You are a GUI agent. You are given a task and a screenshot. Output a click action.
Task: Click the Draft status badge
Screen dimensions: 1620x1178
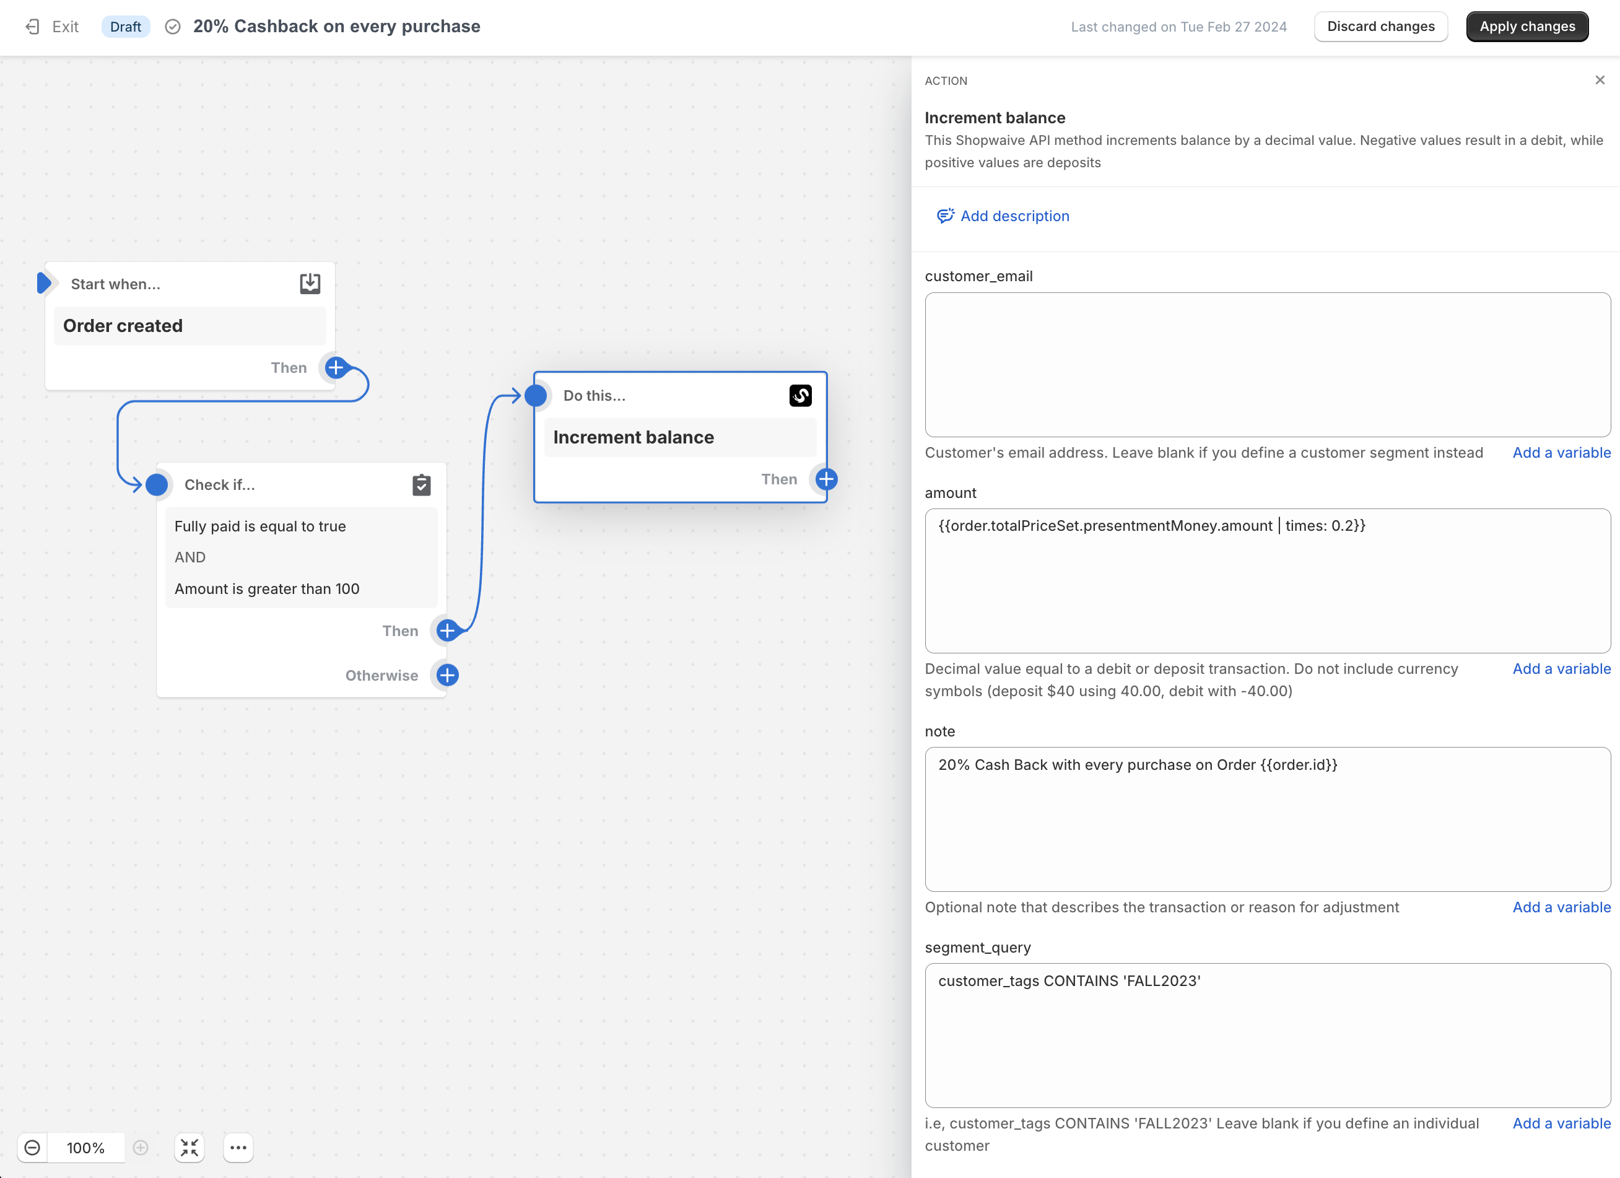pyautogui.click(x=126, y=27)
